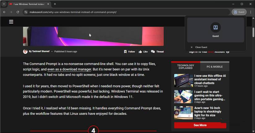Click the address bar URL field
Screen dimensions: 255x133
tap(127, 12)
